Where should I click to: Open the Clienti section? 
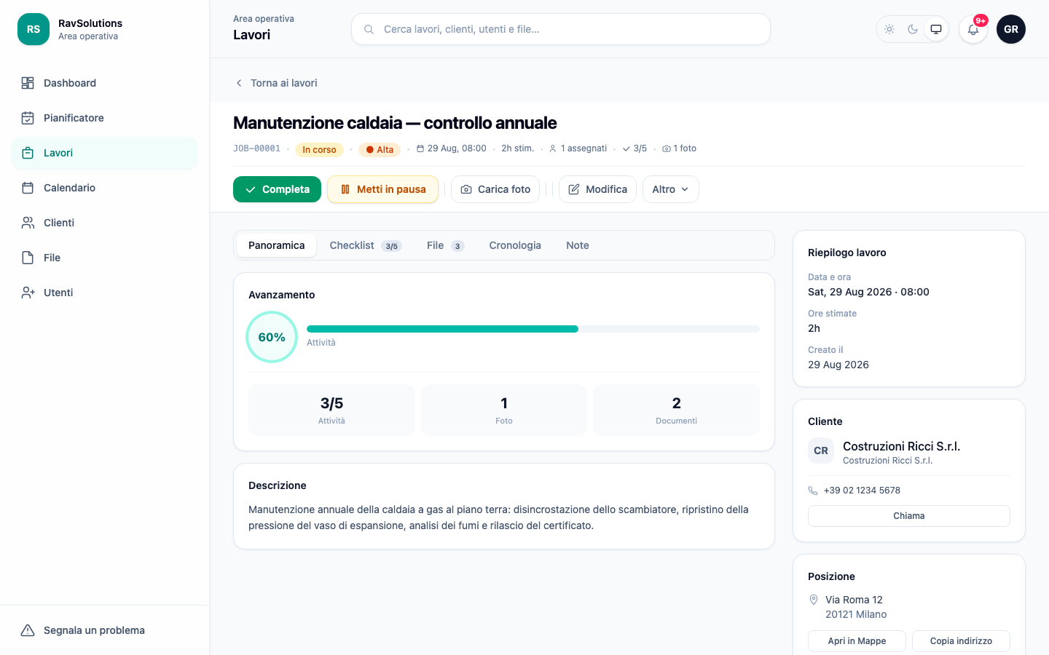point(105,223)
